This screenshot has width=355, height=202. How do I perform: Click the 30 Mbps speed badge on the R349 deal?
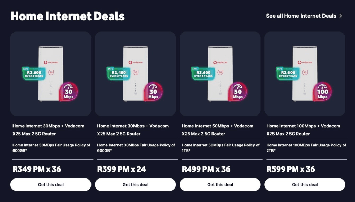click(69, 92)
